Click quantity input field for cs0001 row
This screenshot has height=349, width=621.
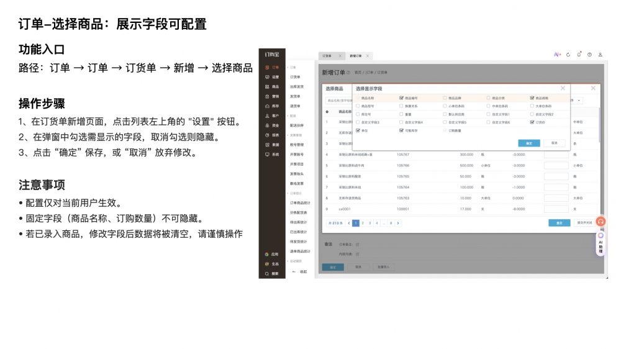click(x=556, y=209)
